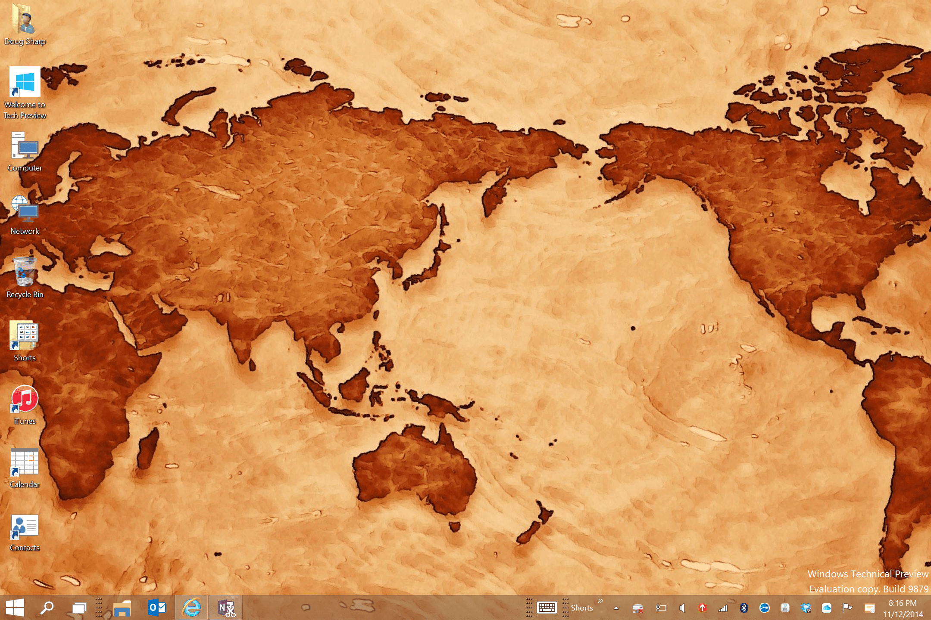This screenshot has height=620, width=931.
Task: Open the volume speaker control
Action: [x=681, y=608]
